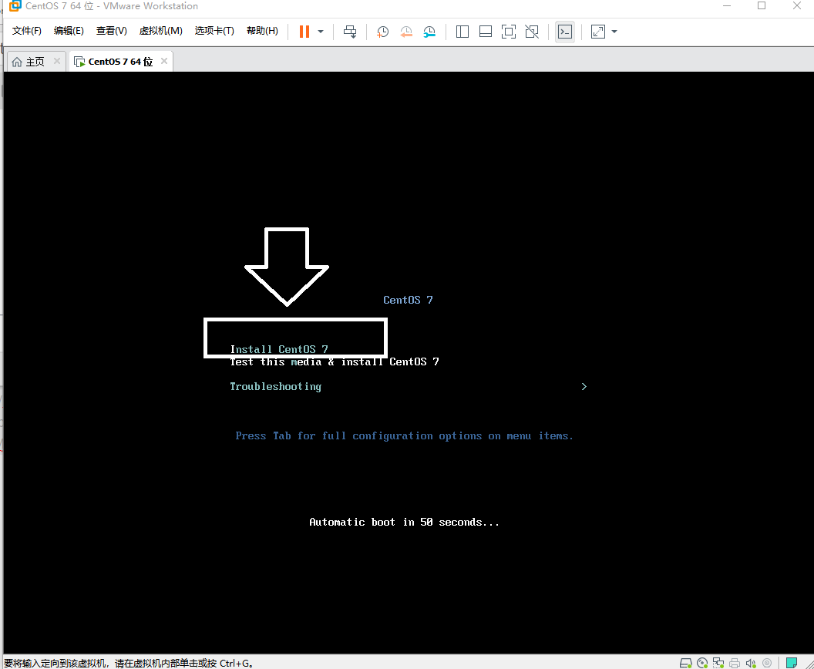
Task: Open the snapshot manager
Action: [x=429, y=32]
